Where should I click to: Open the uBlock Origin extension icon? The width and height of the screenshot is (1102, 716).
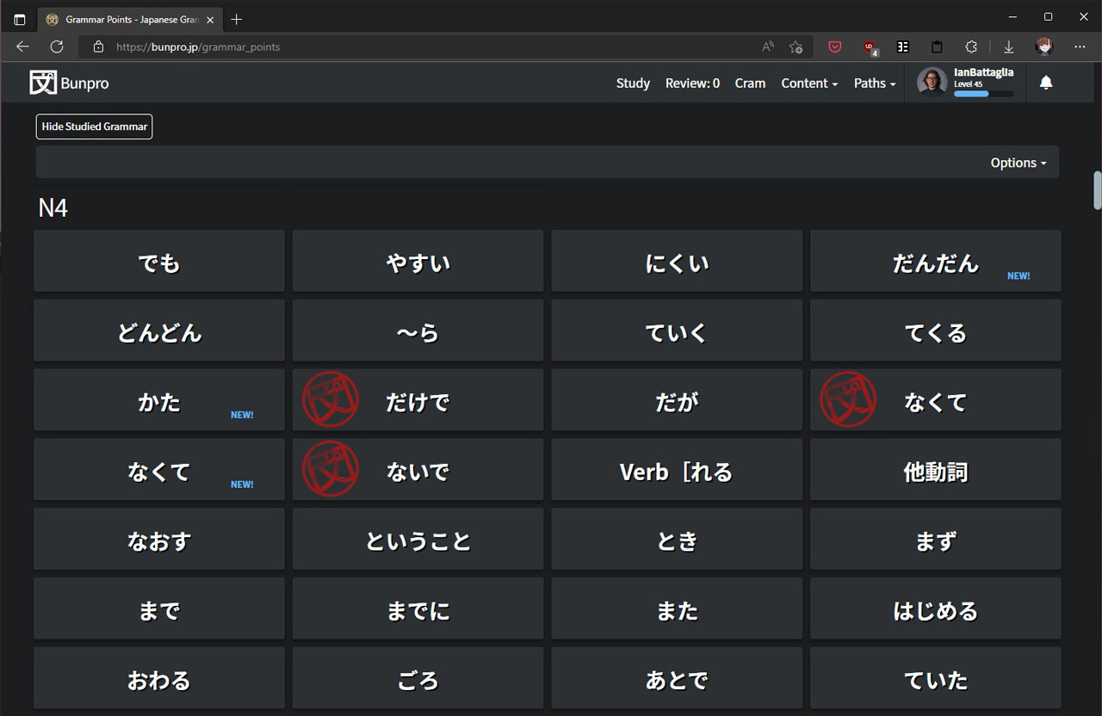(870, 47)
